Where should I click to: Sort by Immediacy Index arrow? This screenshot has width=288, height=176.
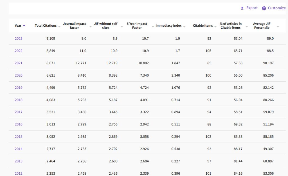pos(184,27)
